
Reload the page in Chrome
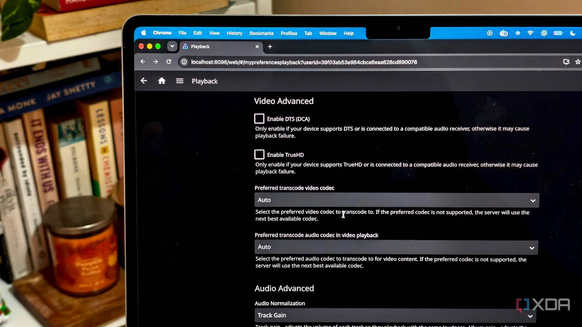(x=169, y=62)
